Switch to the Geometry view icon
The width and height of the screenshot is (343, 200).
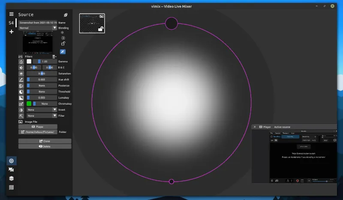coord(12,170)
